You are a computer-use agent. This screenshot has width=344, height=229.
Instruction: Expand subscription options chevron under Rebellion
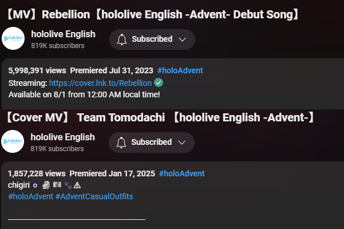[x=183, y=40]
